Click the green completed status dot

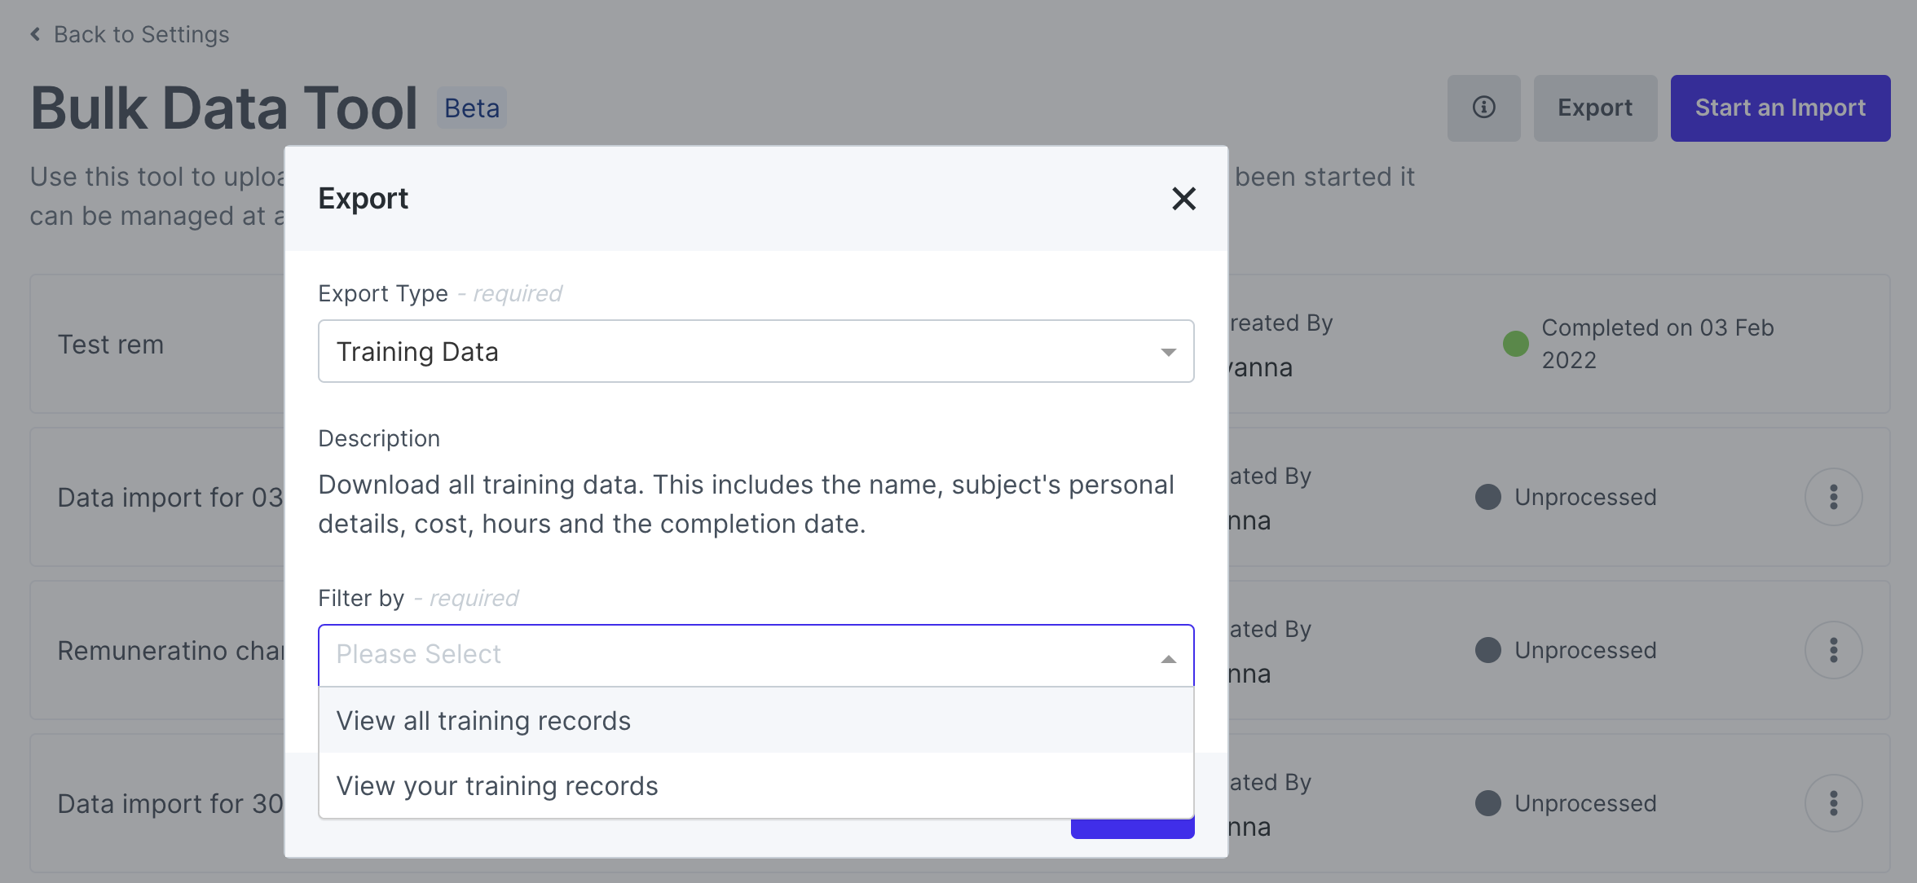click(1515, 344)
